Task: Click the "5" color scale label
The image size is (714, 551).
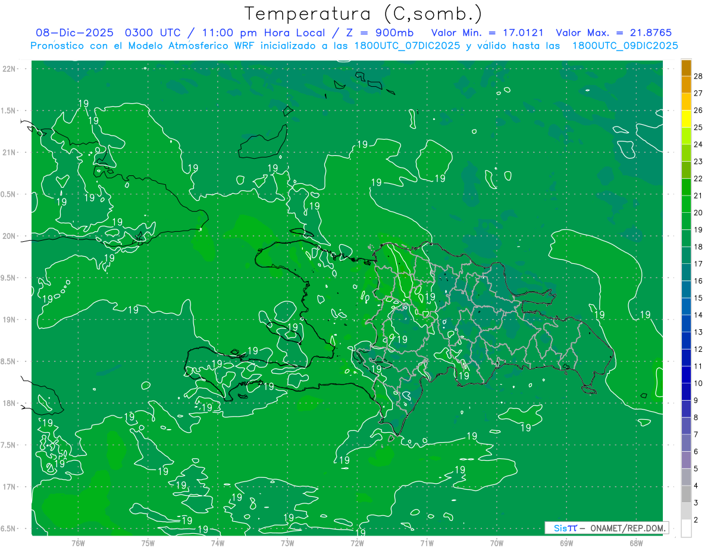Action: [696, 468]
